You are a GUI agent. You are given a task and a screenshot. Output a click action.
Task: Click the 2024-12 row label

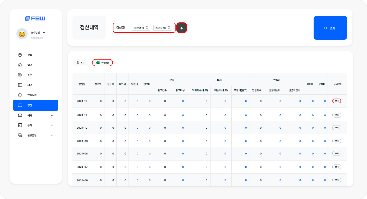pyautogui.click(x=82, y=101)
